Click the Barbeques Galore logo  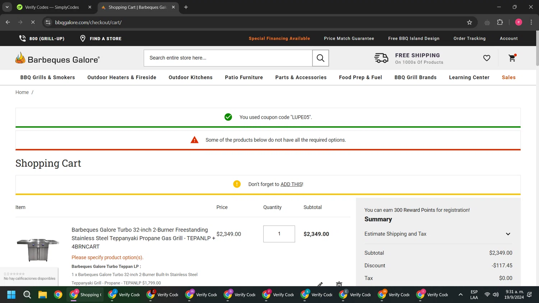(57, 58)
